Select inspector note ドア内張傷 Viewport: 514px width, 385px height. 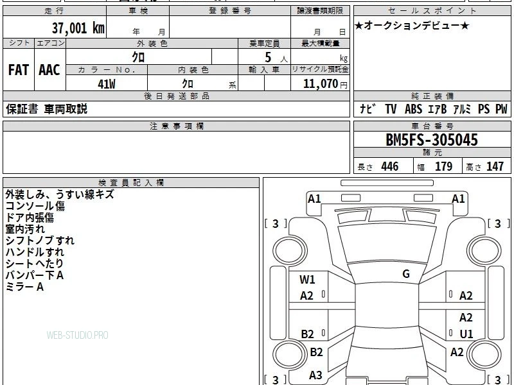[x=30, y=218]
